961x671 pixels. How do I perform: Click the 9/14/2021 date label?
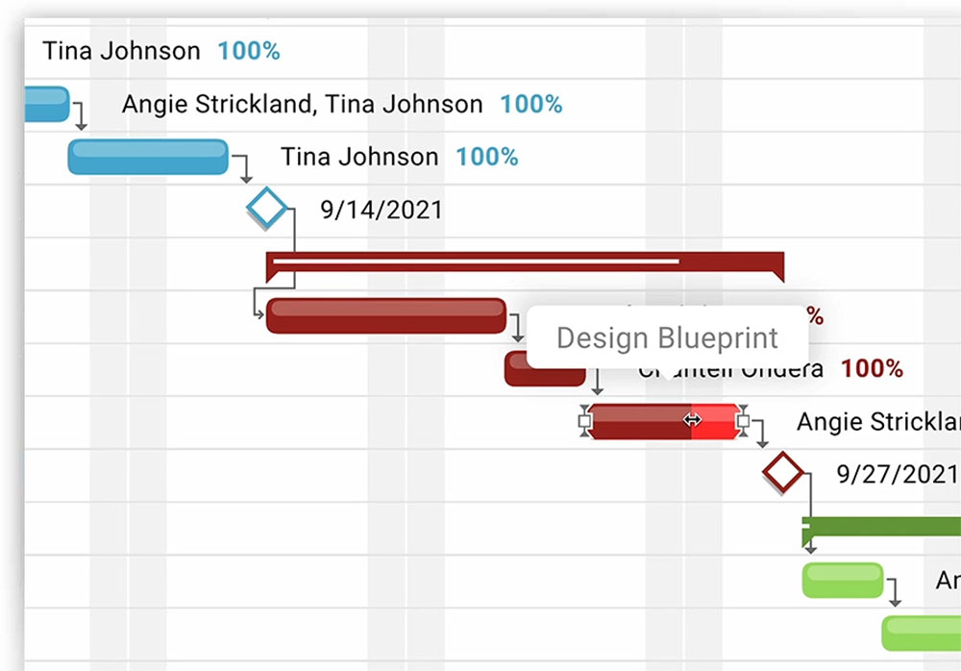click(381, 210)
